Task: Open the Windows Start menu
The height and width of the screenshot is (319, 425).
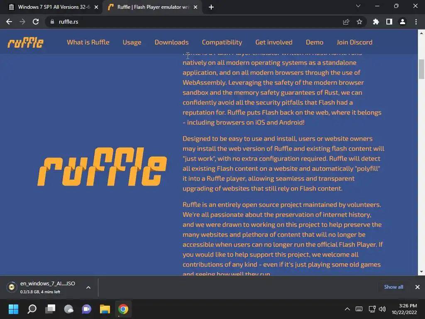Action: coord(13,309)
